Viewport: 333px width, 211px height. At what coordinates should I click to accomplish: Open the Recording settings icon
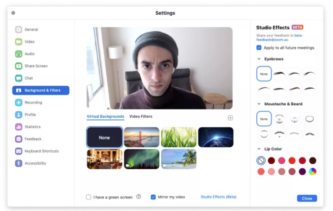[x=19, y=103]
